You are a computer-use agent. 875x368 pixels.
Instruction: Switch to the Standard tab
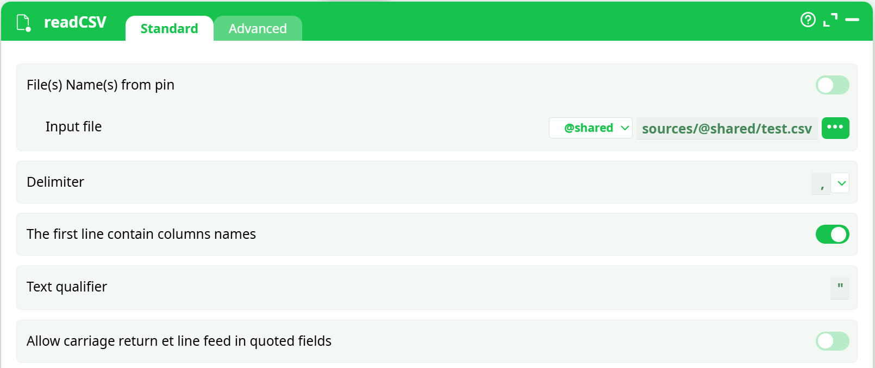[x=169, y=29]
